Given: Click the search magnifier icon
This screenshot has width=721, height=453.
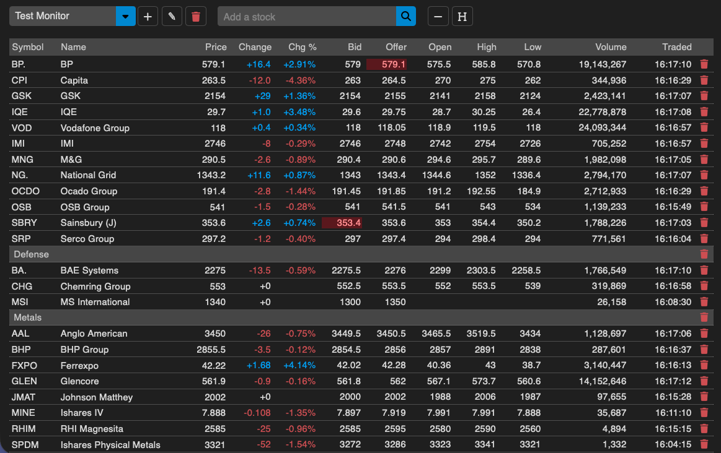Looking at the screenshot, I should [x=405, y=17].
